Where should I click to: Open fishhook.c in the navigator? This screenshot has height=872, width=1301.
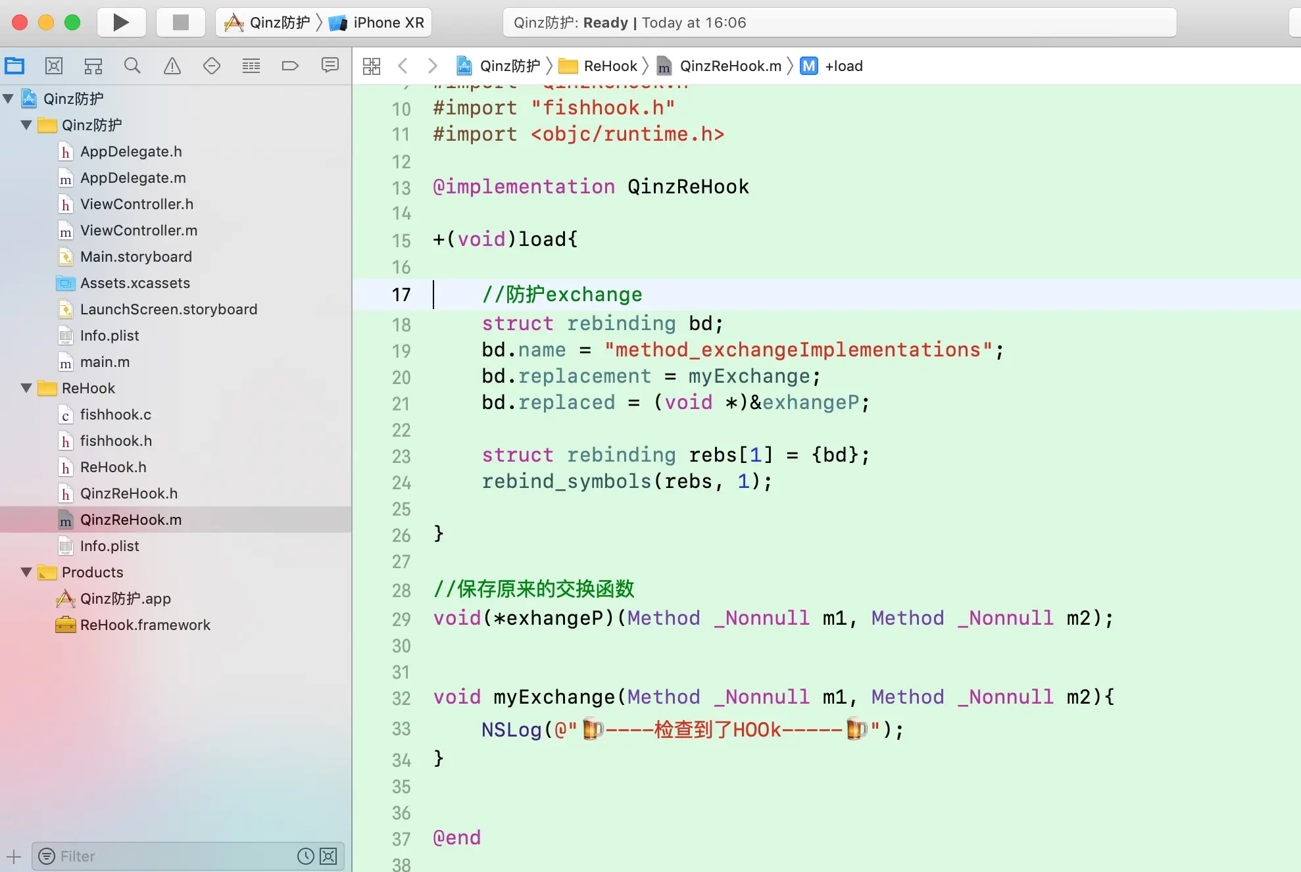(x=115, y=414)
